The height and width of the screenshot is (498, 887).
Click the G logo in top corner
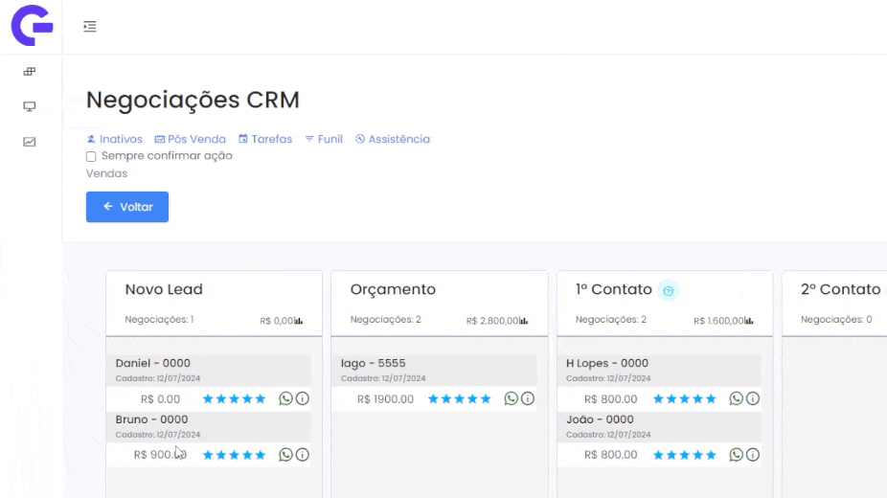click(31, 27)
